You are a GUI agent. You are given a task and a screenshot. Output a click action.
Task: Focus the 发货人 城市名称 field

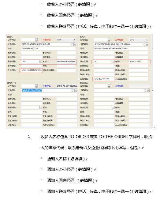pyautogui.click(x=32, y=53)
